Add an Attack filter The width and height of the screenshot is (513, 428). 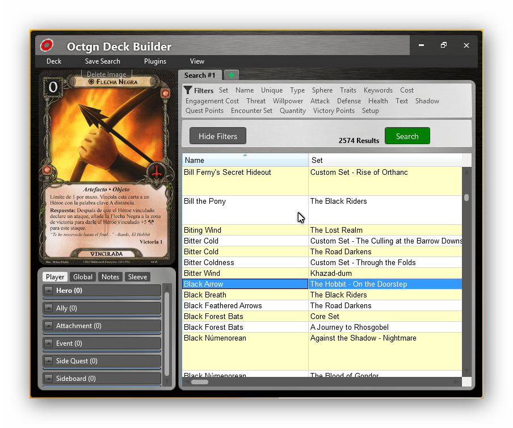tap(320, 101)
